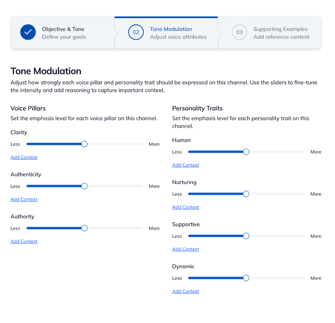This screenshot has width=335, height=323.
Task: Click the Dynamic slider handle
Action: tap(246, 278)
